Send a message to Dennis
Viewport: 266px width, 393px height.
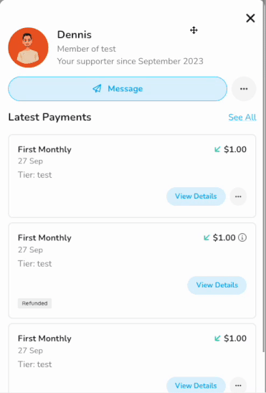point(118,89)
